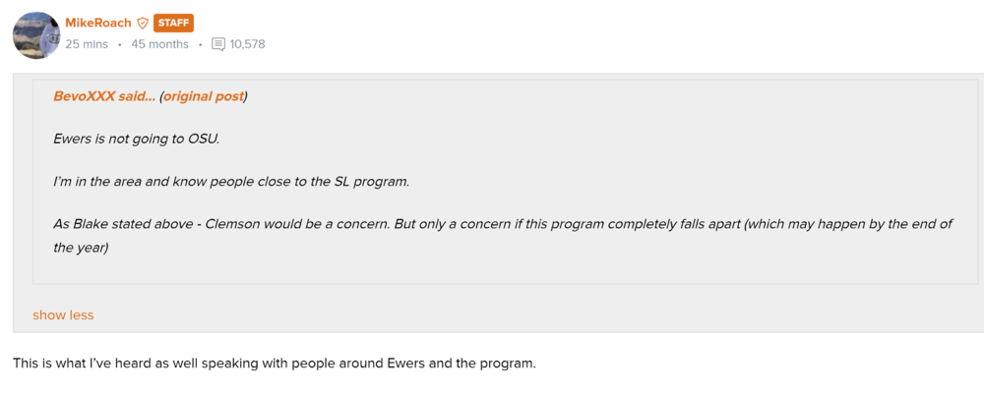This screenshot has height=393, width=984.
Task: Click the post count speech bubble icon
Action: (218, 44)
